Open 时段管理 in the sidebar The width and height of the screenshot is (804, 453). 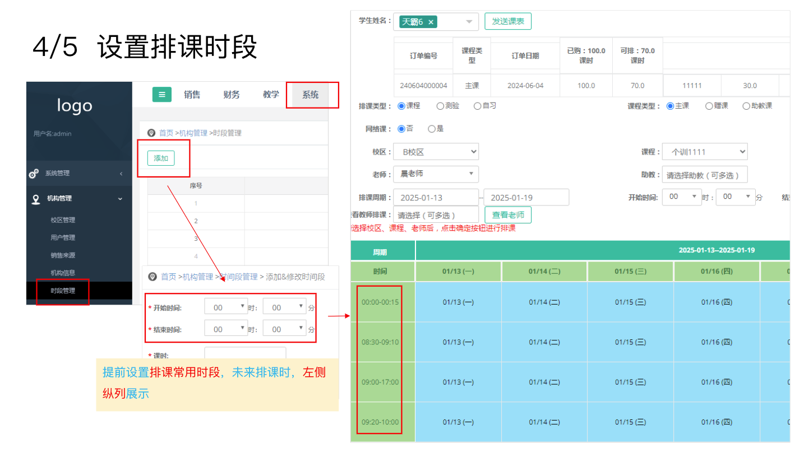[x=63, y=291]
